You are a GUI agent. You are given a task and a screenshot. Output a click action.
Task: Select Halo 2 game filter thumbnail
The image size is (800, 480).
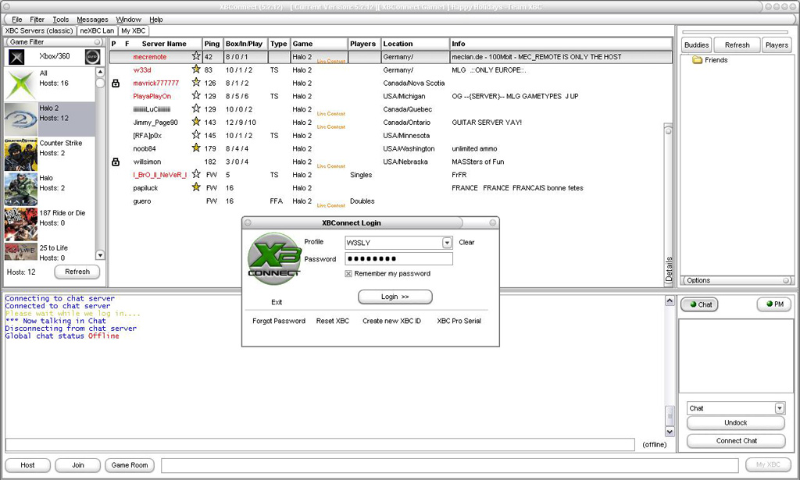pos(21,119)
